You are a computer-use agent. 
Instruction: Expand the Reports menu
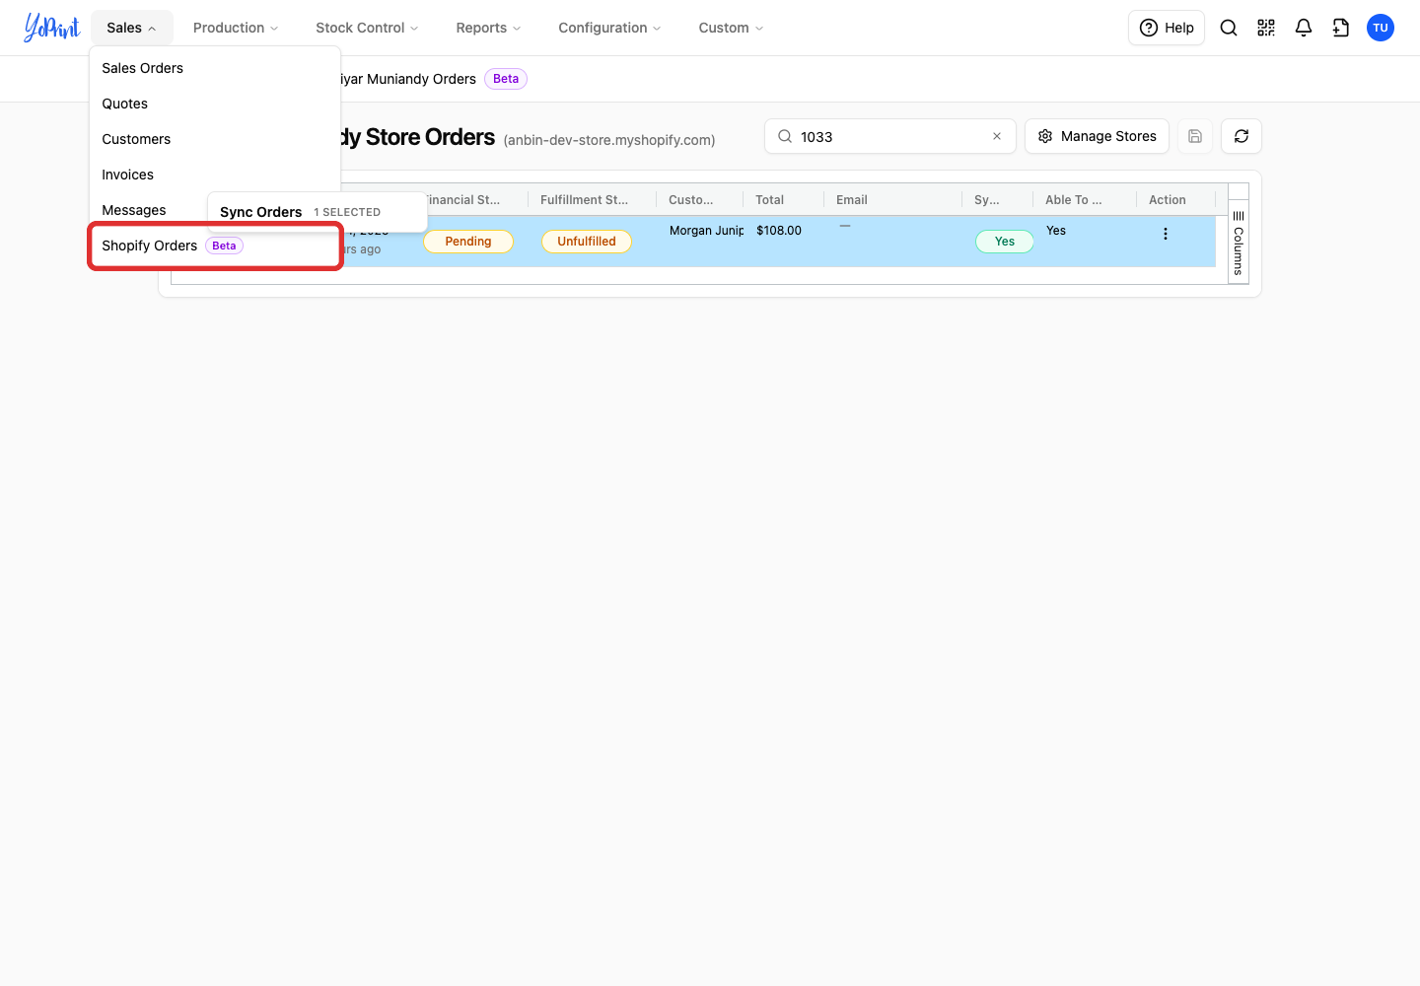(x=488, y=28)
